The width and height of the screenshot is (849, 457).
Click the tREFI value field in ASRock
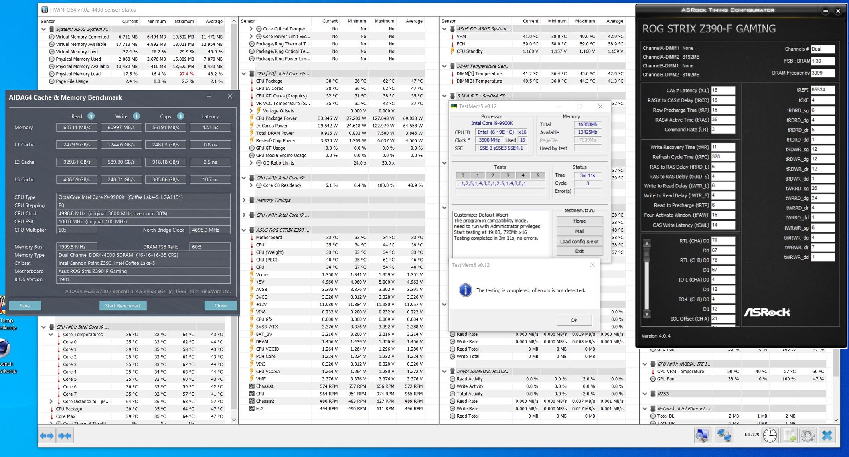[823, 90]
